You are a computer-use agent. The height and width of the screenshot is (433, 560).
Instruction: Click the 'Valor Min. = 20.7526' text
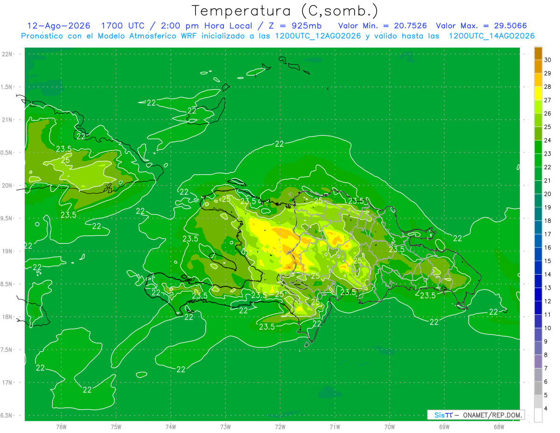pyautogui.click(x=382, y=26)
